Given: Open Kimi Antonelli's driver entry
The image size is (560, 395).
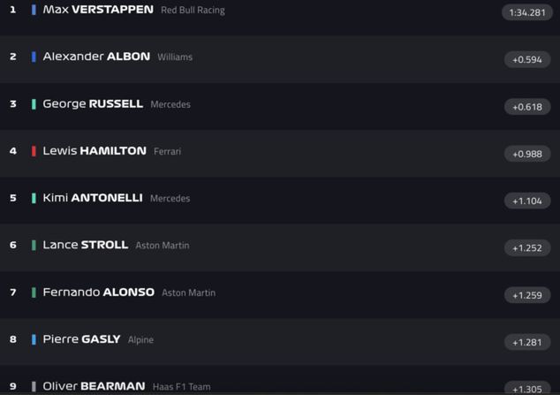Looking at the screenshot, I should pos(93,198).
